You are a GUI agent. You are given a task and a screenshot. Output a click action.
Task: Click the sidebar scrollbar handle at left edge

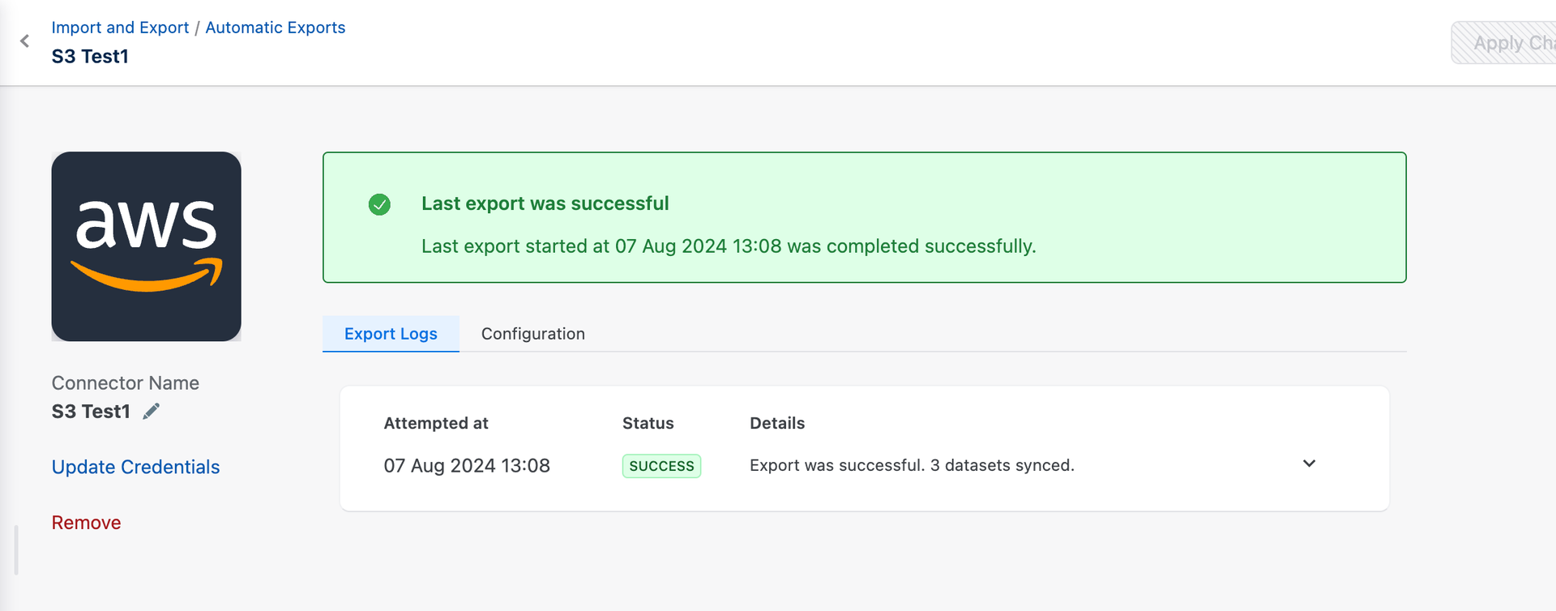tap(16, 549)
